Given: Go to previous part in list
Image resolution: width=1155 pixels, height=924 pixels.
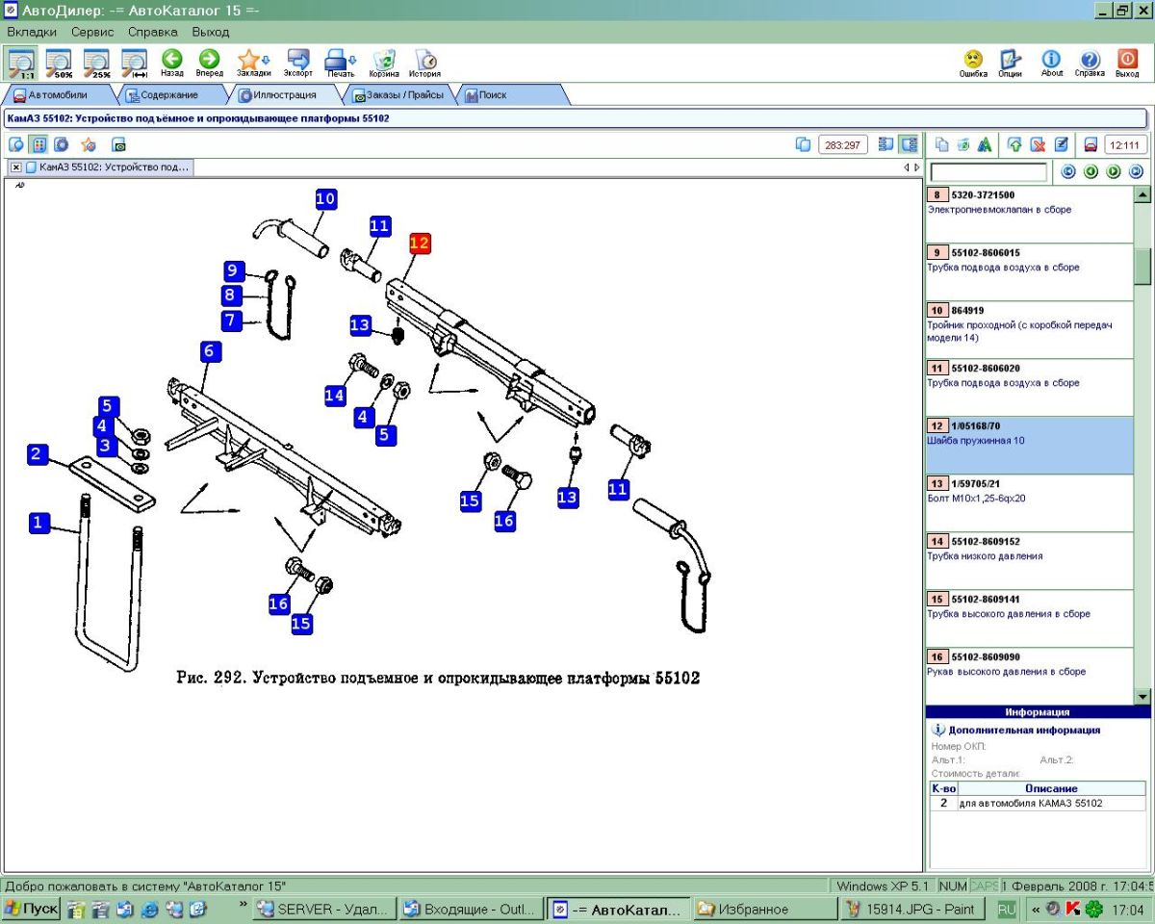Looking at the screenshot, I should (1091, 172).
